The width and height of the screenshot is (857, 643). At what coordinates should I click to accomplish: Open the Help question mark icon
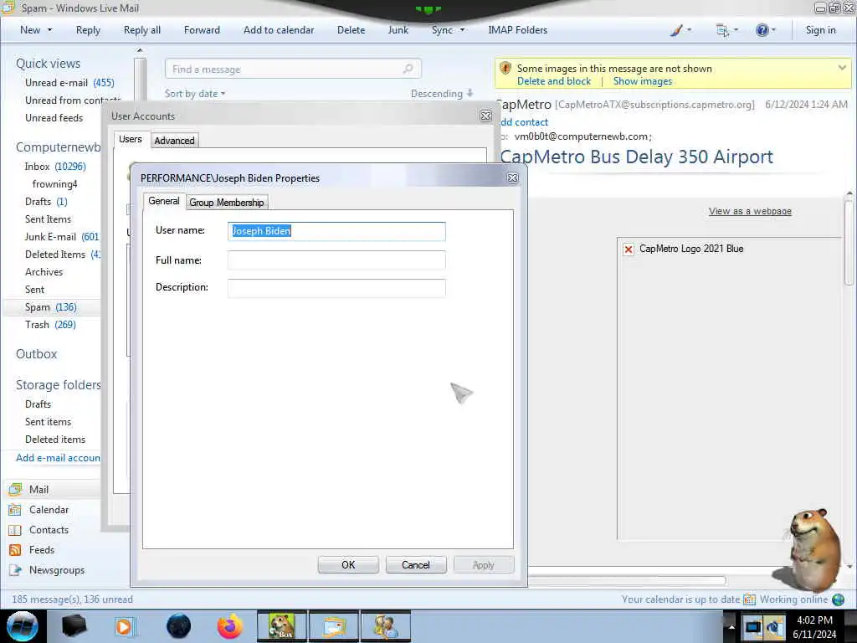coord(762,30)
